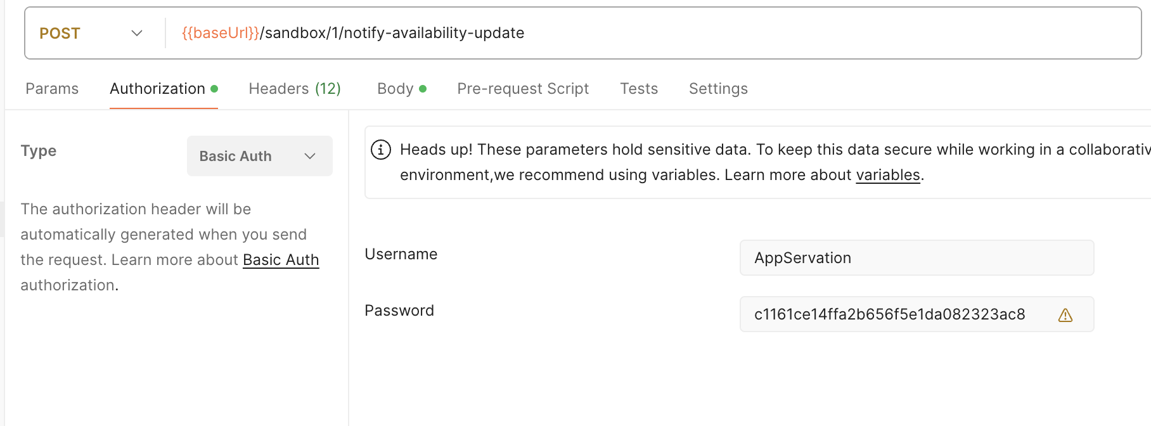Select the Authorization tab

[x=157, y=89]
